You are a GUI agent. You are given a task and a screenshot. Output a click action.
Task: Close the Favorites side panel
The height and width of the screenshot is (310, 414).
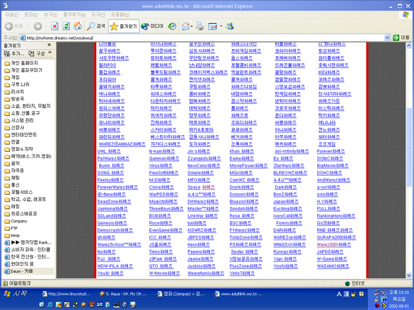(49, 45)
